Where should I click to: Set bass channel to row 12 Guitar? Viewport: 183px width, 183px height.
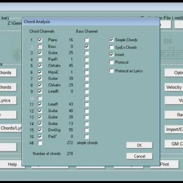(x=86, y=111)
